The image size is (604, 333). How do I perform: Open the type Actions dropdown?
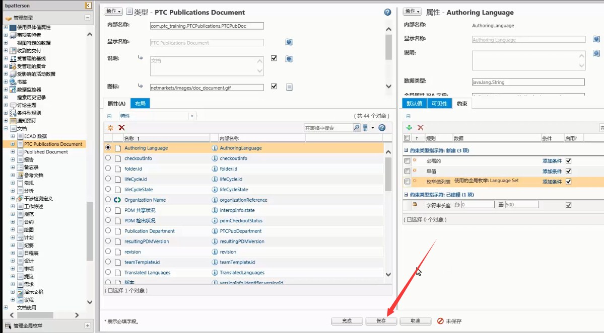113,12
